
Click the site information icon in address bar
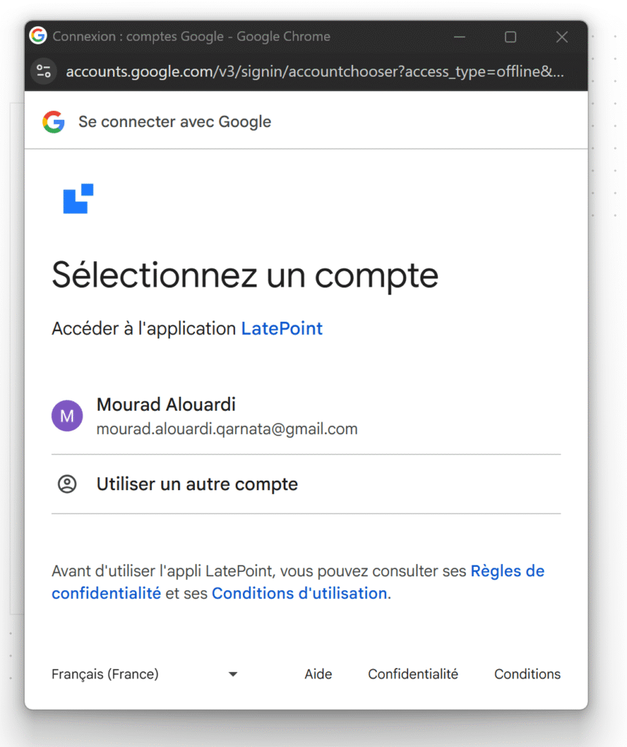tap(44, 71)
